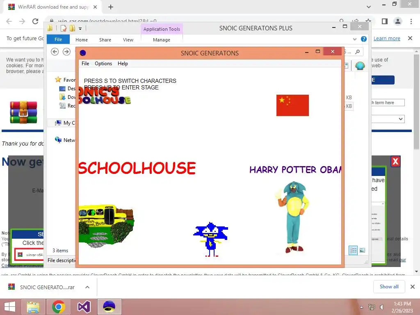Open Visual Studio from the taskbar
Image resolution: width=420 pixels, height=315 pixels.
tap(84, 307)
